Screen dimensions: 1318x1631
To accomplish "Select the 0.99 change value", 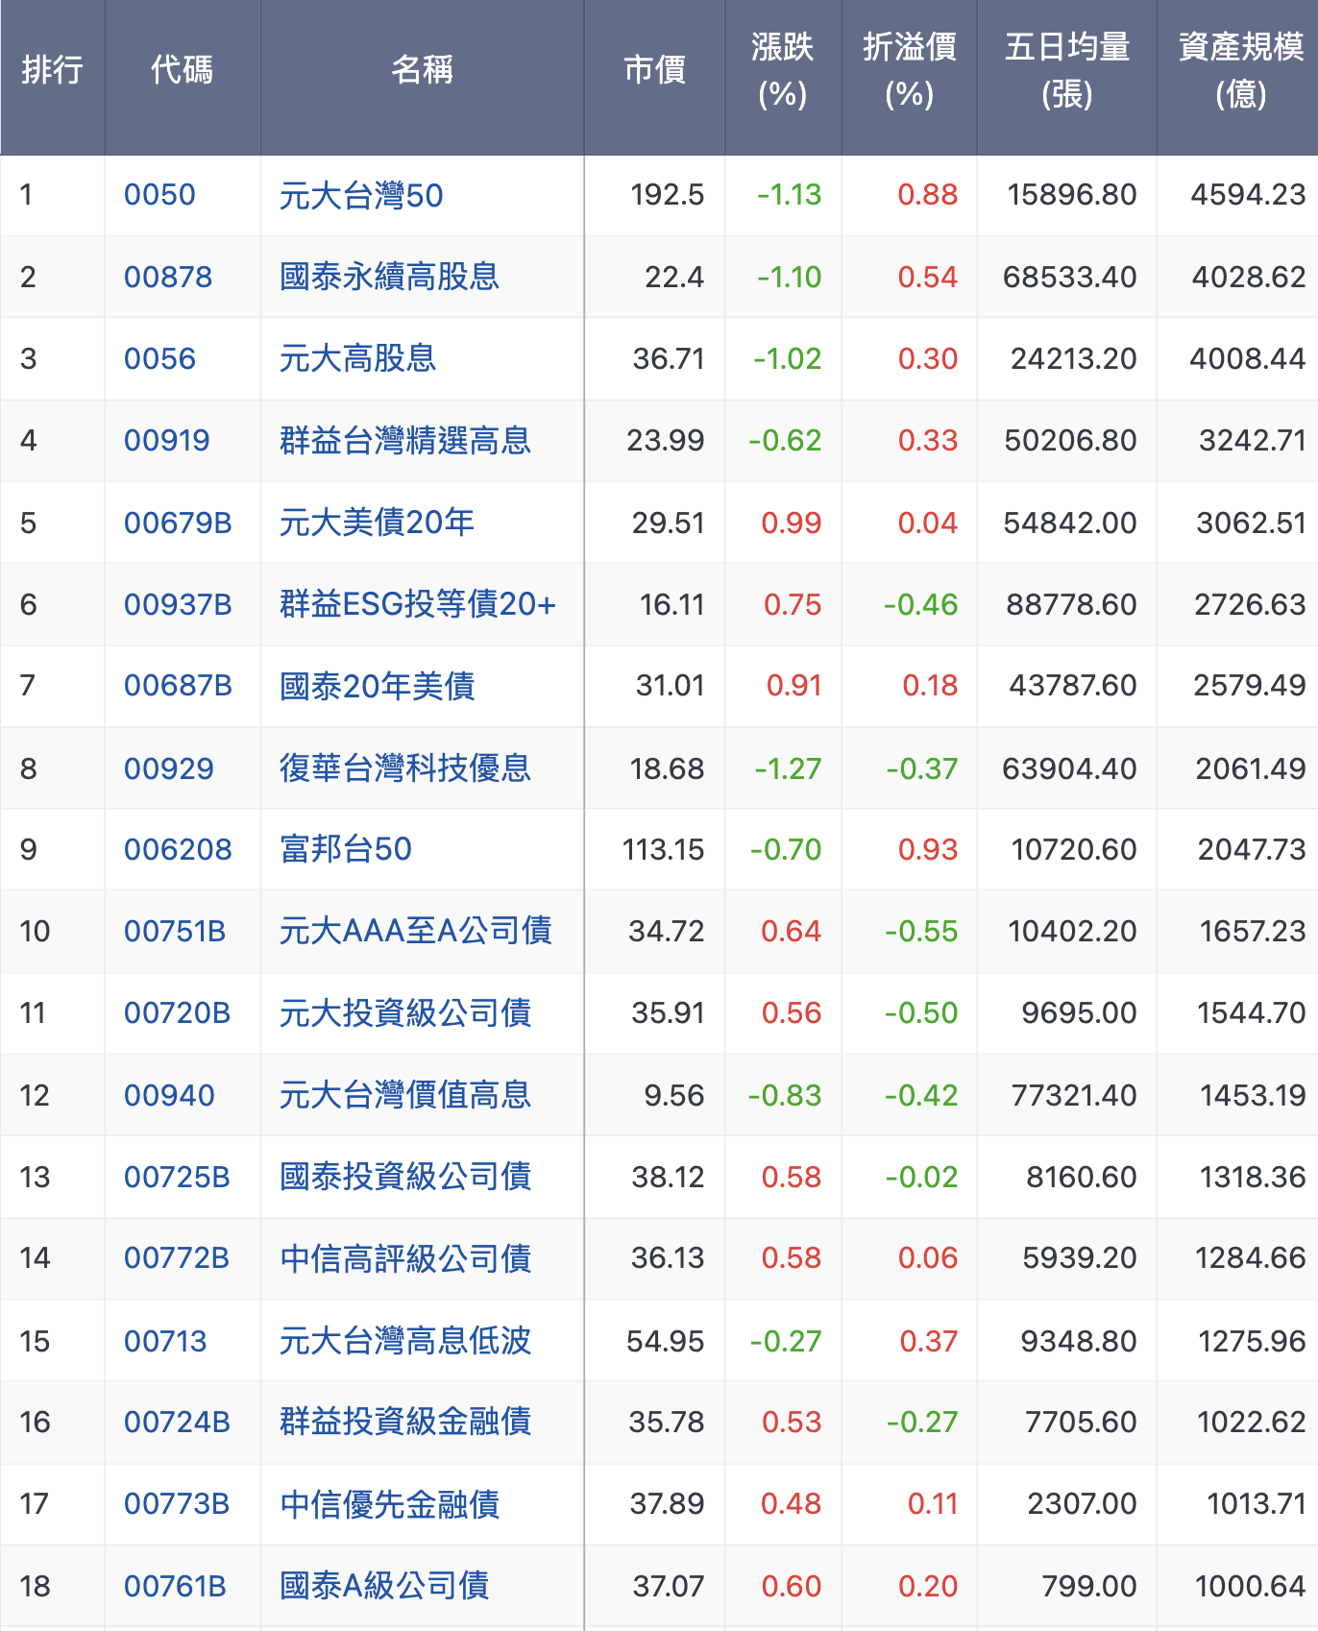I will tap(791, 523).
